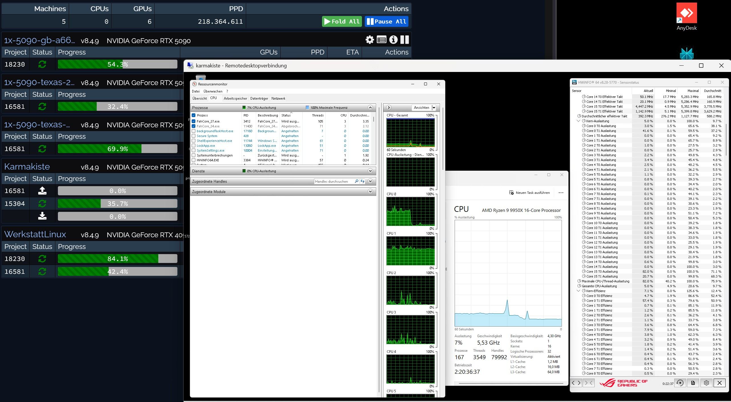The image size is (731, 402).
Task: Check backgroundTaskHost.exe process checkbox
Action: click(x=194, y=131)
